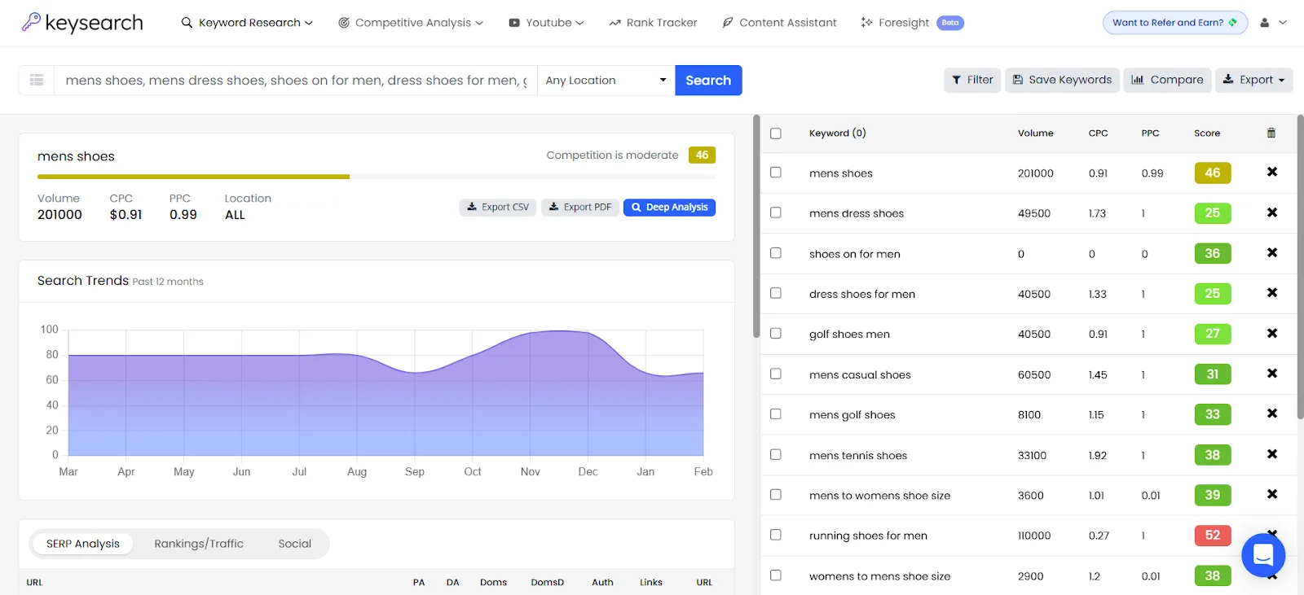Check mens casual shoes checkbox

(776, 374)
